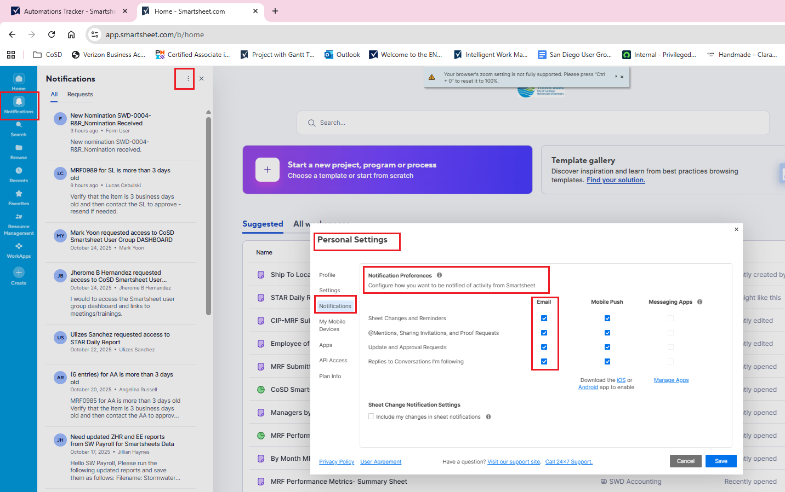The height and width of the screenshot is (492, 785).
Task: Open the Privacy Policy link
Action: [337, 461]
